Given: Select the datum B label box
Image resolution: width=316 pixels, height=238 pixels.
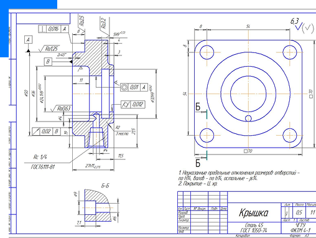Looking at the screenshot, I should [48, 62].
